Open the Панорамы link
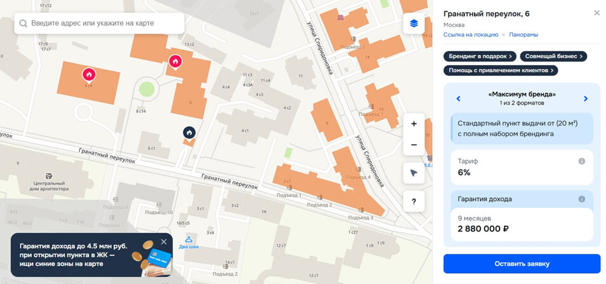606x284 pixels. 524,35
